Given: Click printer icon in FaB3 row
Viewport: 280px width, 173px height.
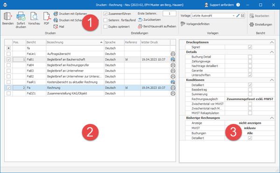Looking at the screenshot, I should [173, 71].
